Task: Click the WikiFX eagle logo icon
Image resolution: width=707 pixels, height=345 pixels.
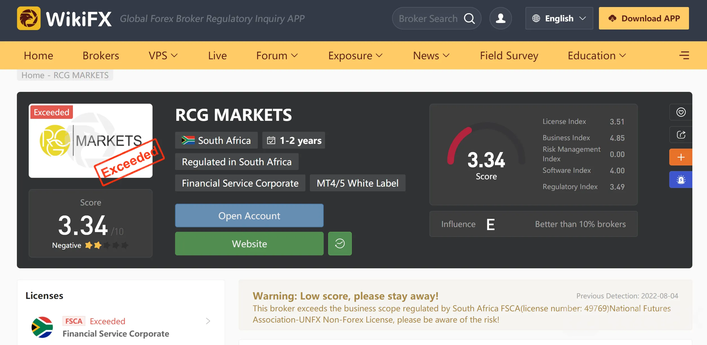Action: coord(29,18)
